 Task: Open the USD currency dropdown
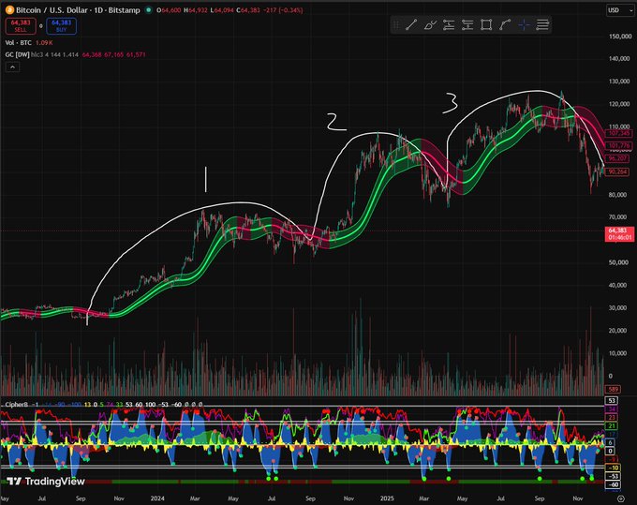click(619, 10)
